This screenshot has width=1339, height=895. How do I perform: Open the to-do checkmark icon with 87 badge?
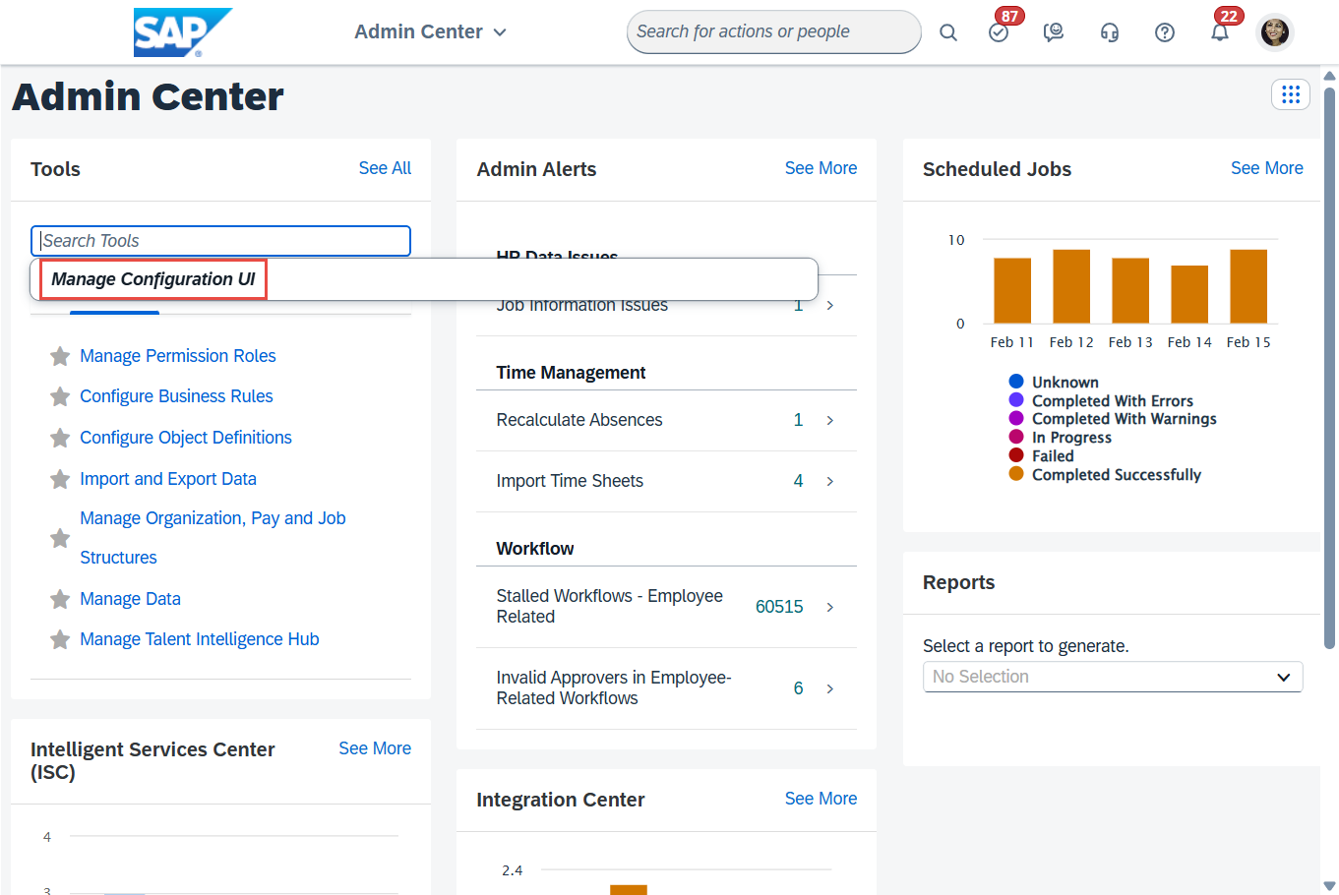coord(999,32)
